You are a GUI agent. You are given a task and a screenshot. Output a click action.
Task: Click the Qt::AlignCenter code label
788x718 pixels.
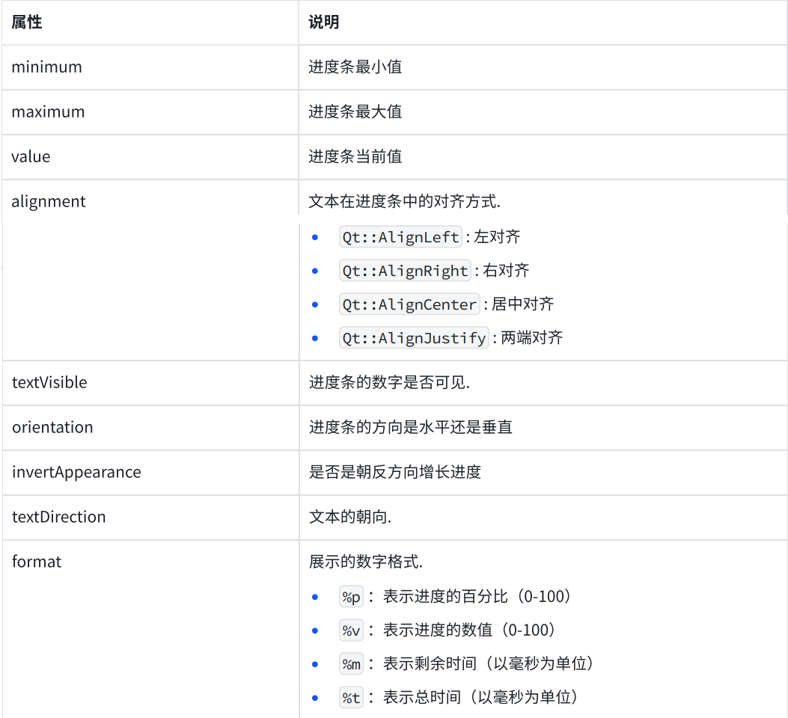point(409,304)
